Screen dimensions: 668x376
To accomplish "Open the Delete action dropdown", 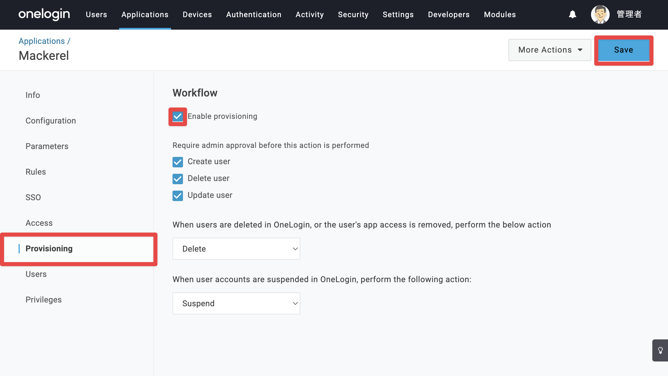I will (x=236, y=249).
